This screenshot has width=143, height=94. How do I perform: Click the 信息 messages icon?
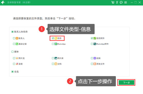tap(56, 38)
